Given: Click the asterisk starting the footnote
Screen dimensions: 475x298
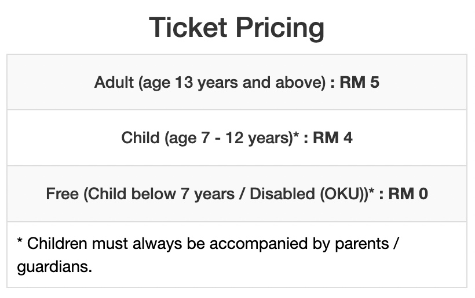Looking at the screenshot, I should click(x=20, y=241).
